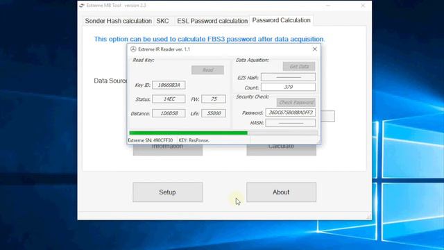The image size is (444, 250).
Task: Click the Read Key: group label
Action: pyautogui.click(x=144, y=60)
